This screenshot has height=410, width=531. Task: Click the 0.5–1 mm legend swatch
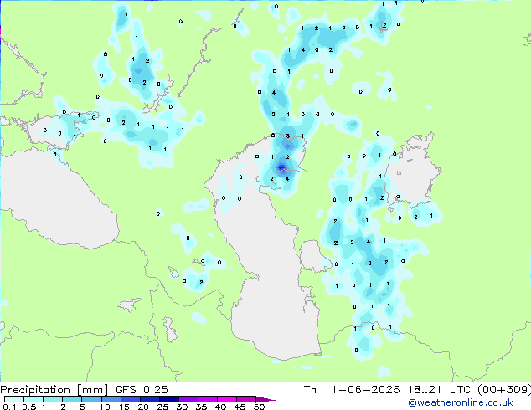click(34, 399)
